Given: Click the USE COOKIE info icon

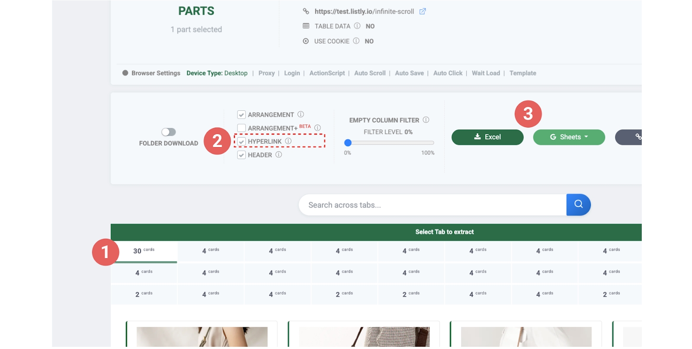Looking at the screenshot, I should (356, 41).
